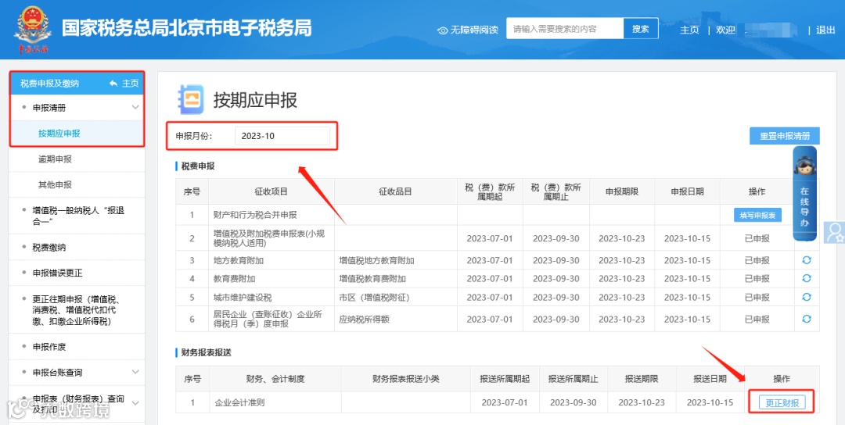845x425 pixels.
Task: Refresh the 教育费附加 row status
Action: click(x=807, y=279)
